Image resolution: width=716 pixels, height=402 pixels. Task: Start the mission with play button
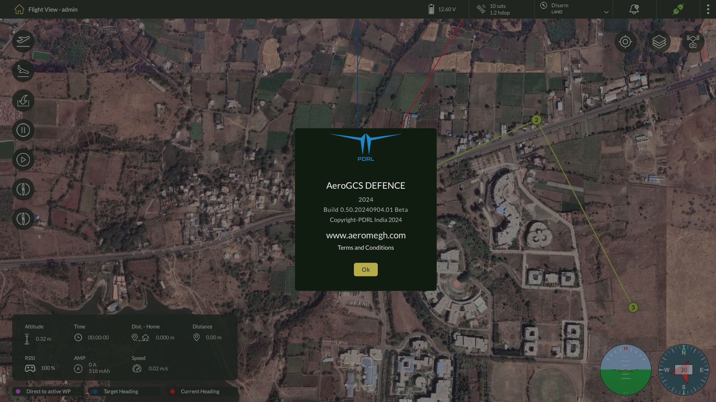pos(23,160)
